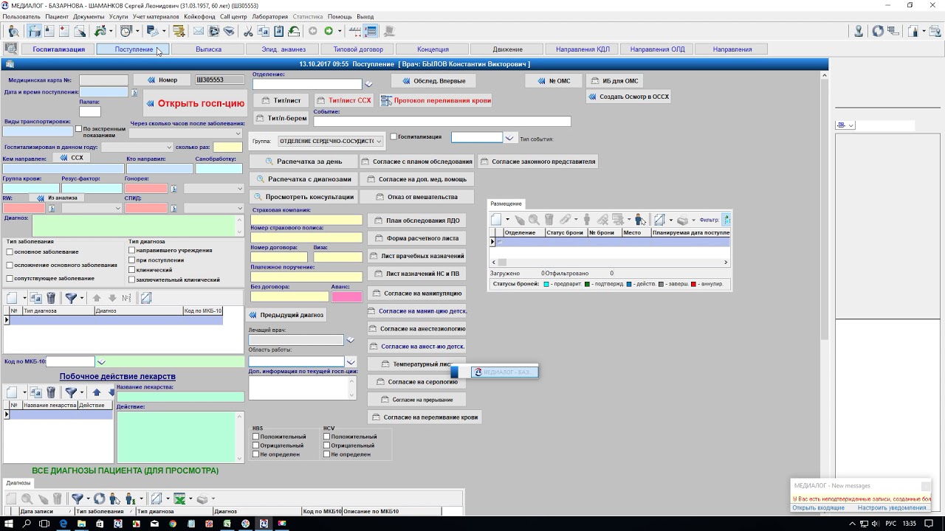945x531 pixels.
Task: Enable the 'По экстренным показаниям' checkbox
Action: pos(79,129)
